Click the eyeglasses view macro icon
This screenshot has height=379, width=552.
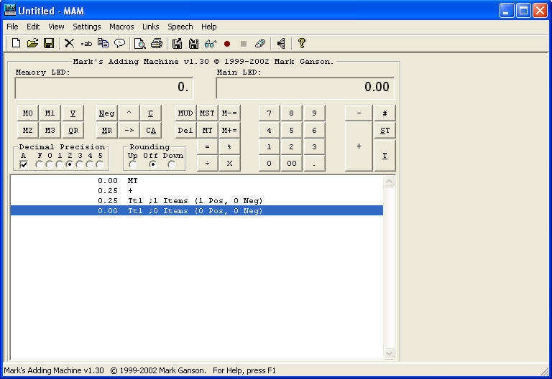point(210,43)
